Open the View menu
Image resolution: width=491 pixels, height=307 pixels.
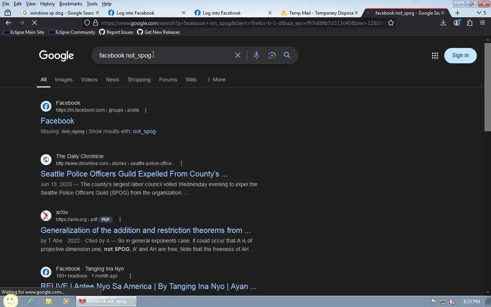(x=31, y=4)
